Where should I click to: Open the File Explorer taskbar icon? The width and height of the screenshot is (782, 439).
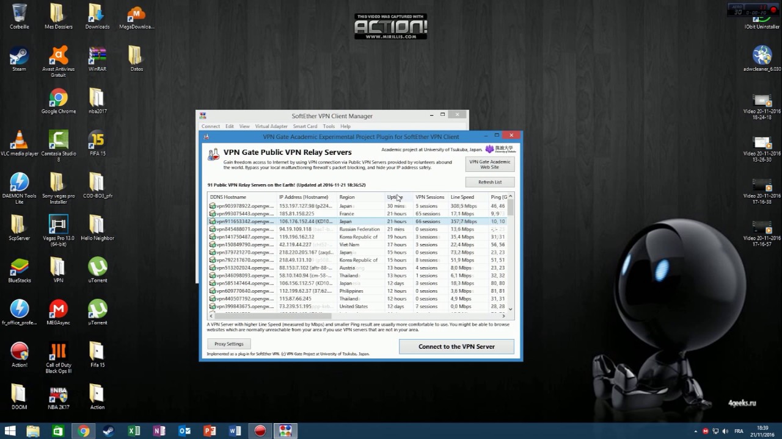pos(32,431)
